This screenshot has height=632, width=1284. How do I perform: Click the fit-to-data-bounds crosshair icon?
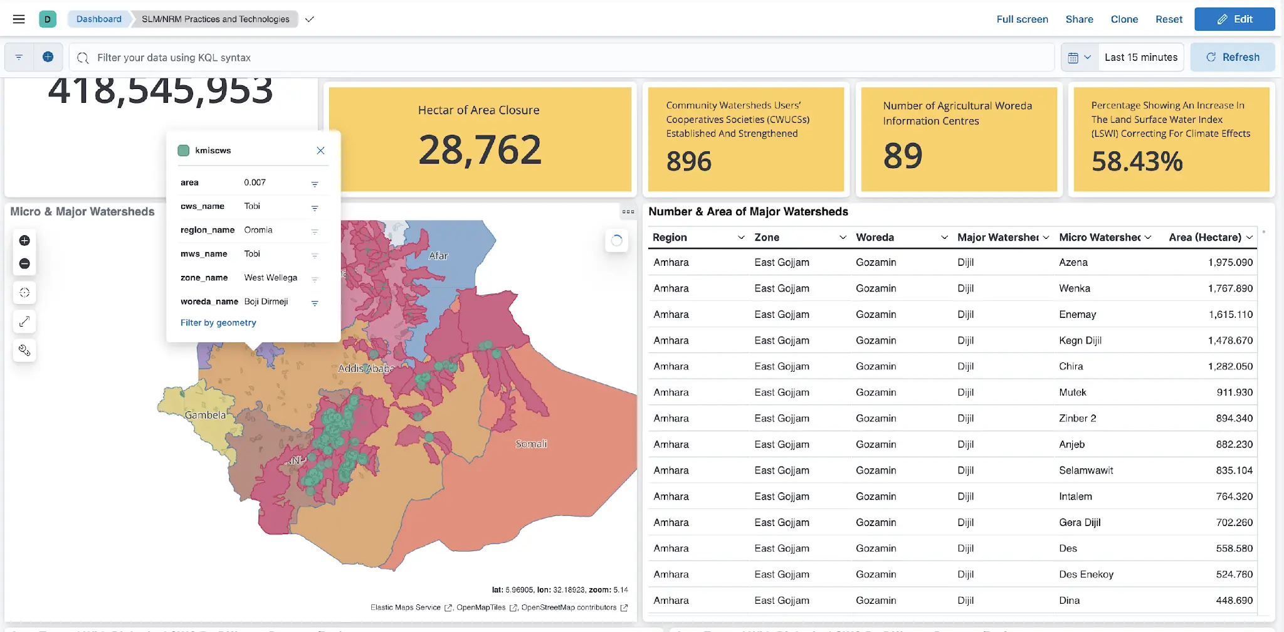(x=24, y=293)
